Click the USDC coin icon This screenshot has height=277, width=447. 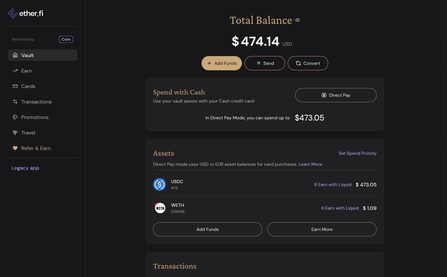pyautogui.click(x=160, y=184)
